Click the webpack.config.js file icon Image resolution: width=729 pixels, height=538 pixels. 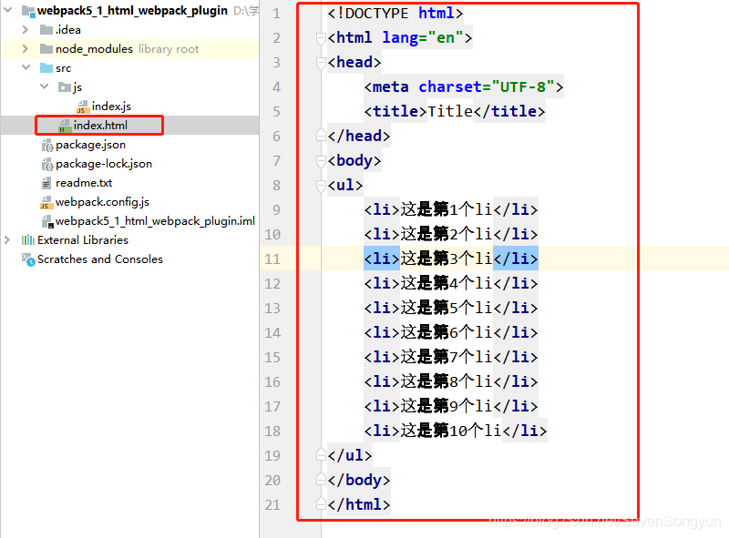(46, 202)
